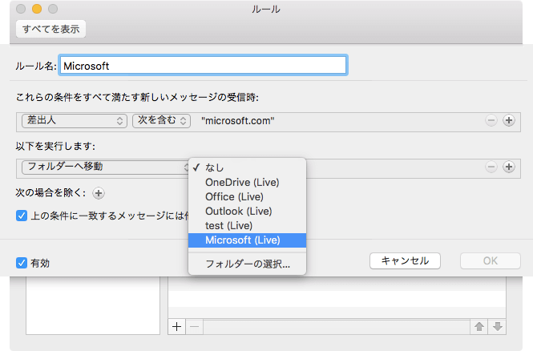Add a condition with the plus icon beside microsoft.com
The width and height of the screenshot is (533, 351).
[x=509, y=120]
